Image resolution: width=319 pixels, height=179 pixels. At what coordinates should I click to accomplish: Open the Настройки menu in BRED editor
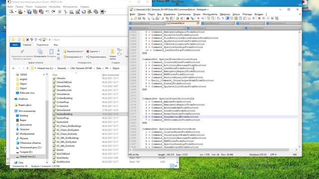pyautogui.click(x=54, y=6)
